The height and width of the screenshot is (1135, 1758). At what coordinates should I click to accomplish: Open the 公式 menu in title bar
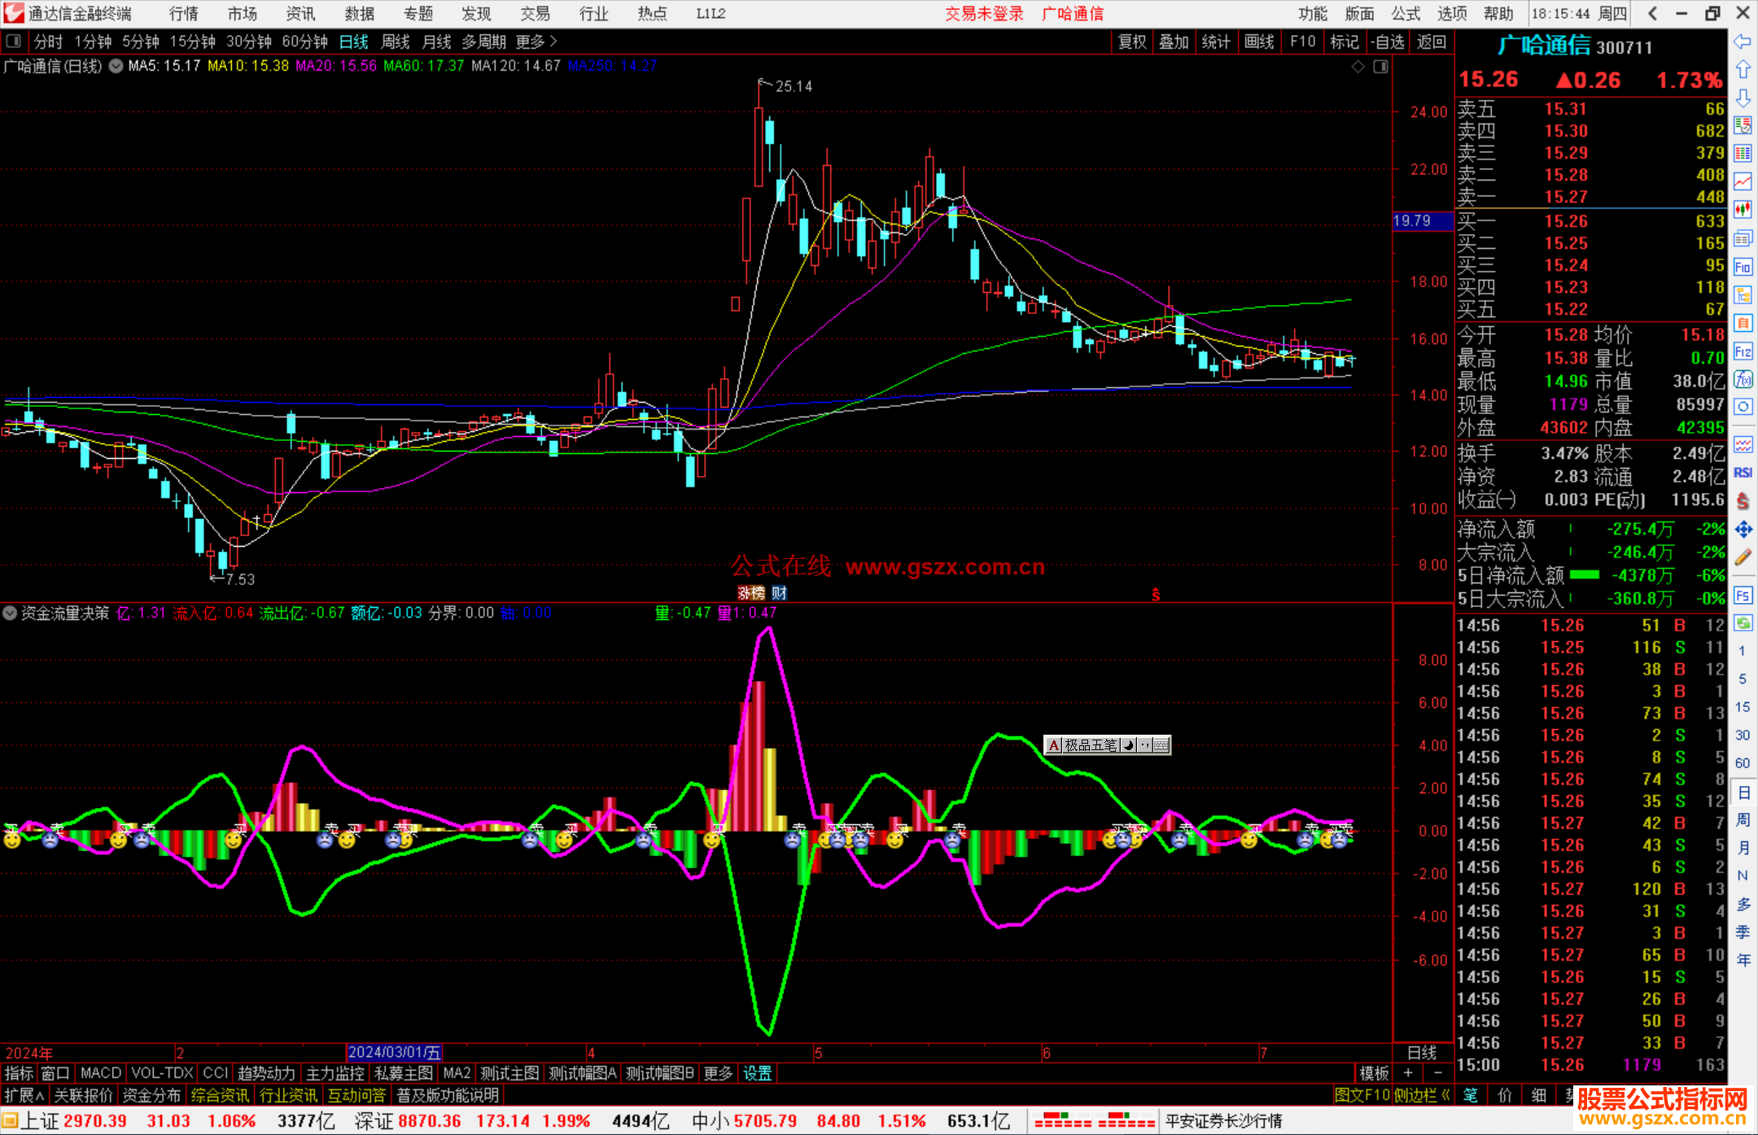[1406, 14]
